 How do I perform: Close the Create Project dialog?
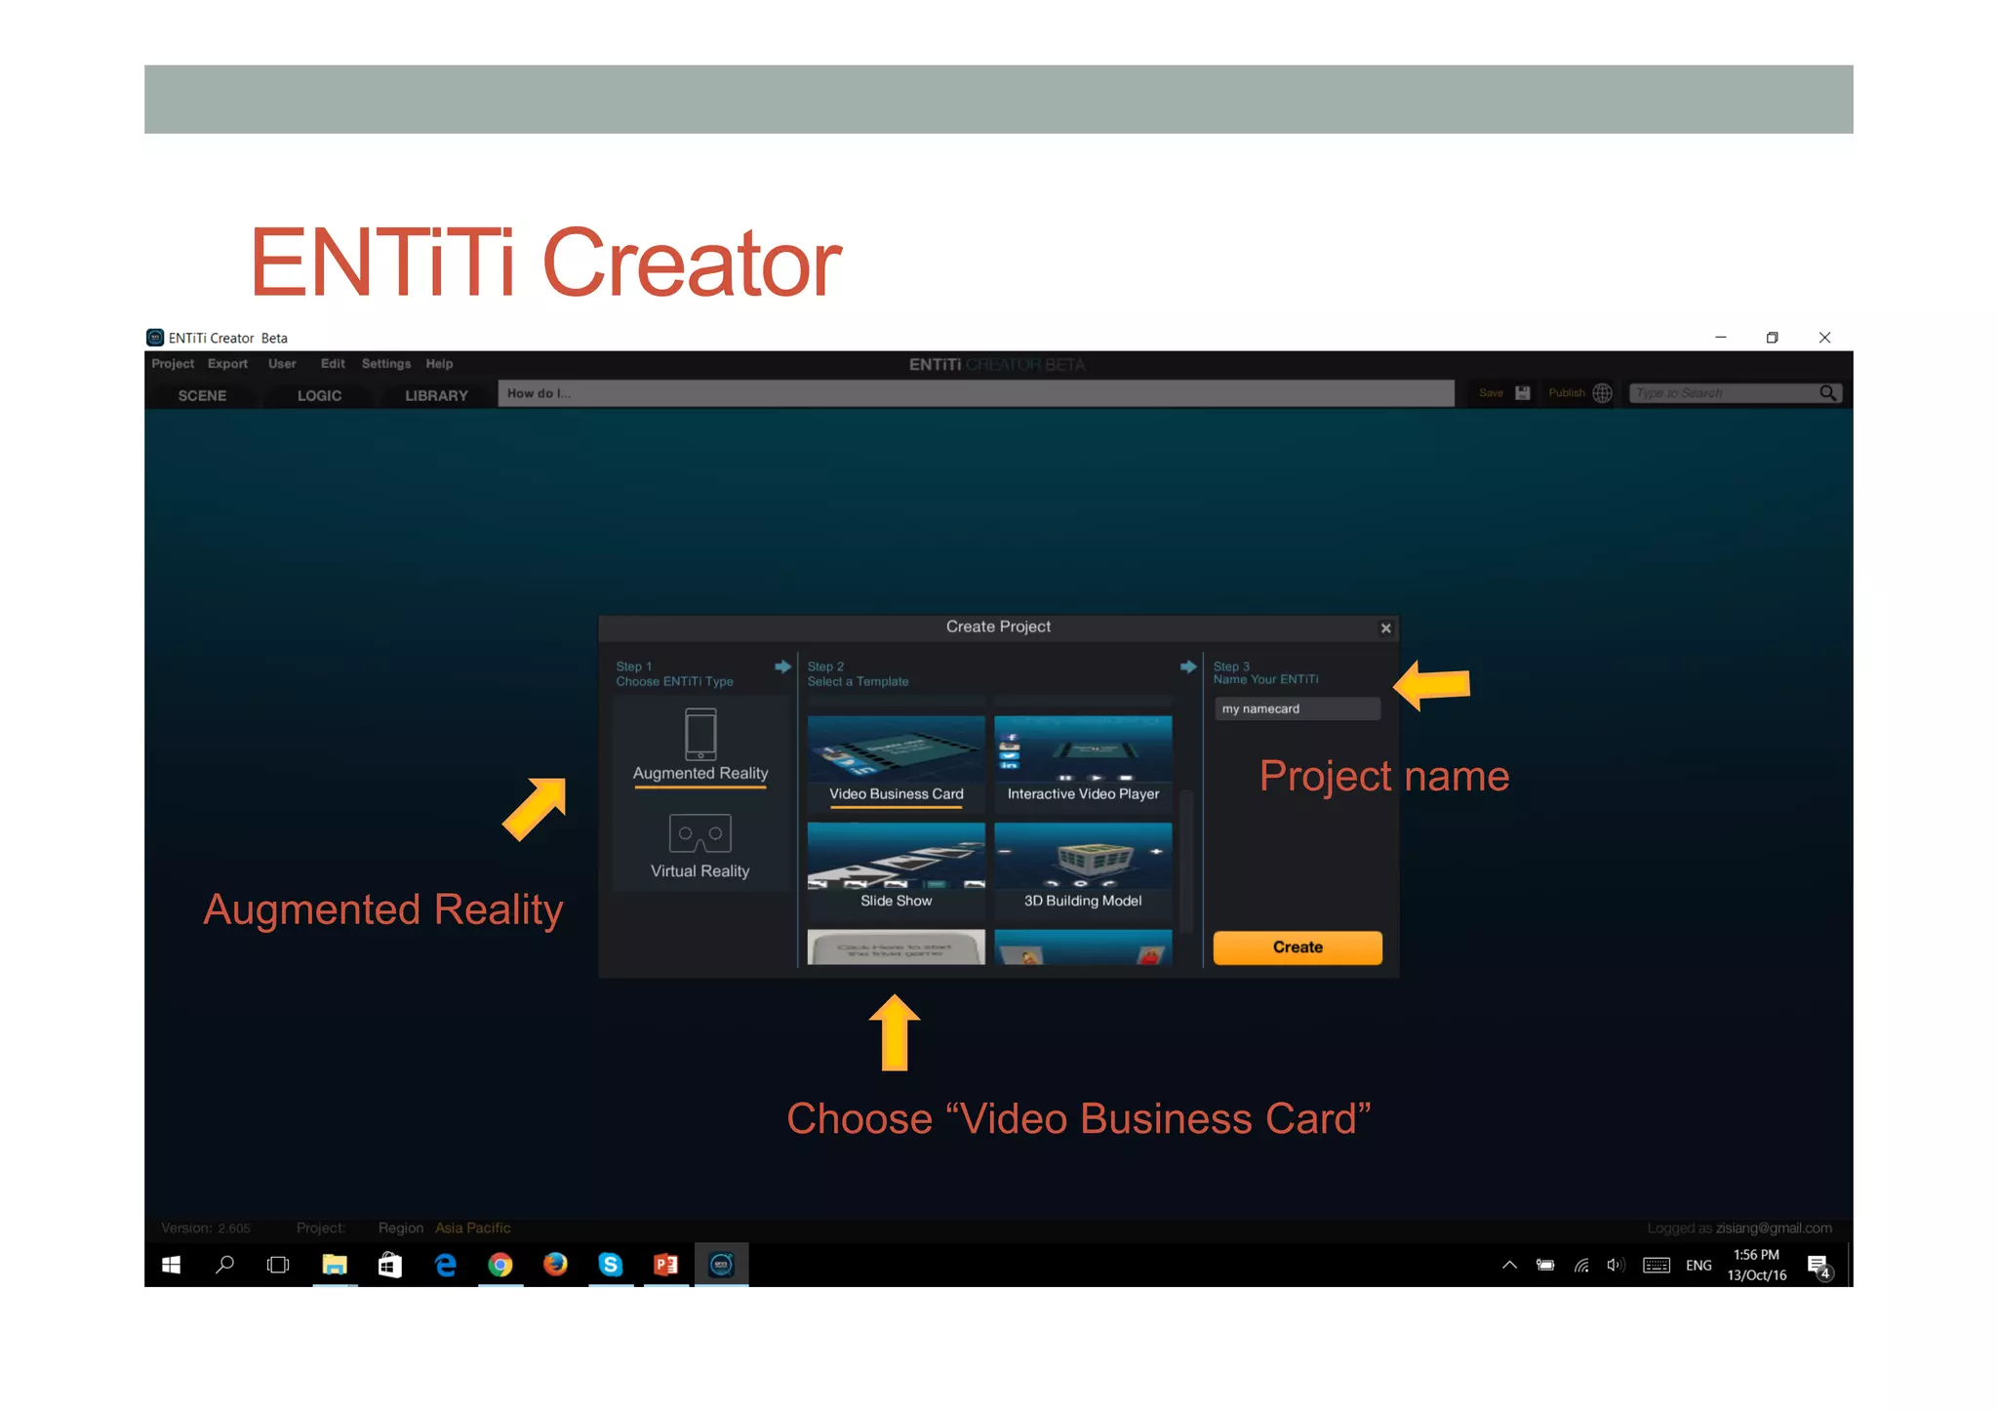click(1385, 628)
